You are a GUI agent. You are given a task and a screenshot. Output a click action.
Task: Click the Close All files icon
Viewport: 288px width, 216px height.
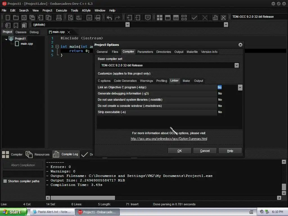pyautogui.click(x=48, y=18)
